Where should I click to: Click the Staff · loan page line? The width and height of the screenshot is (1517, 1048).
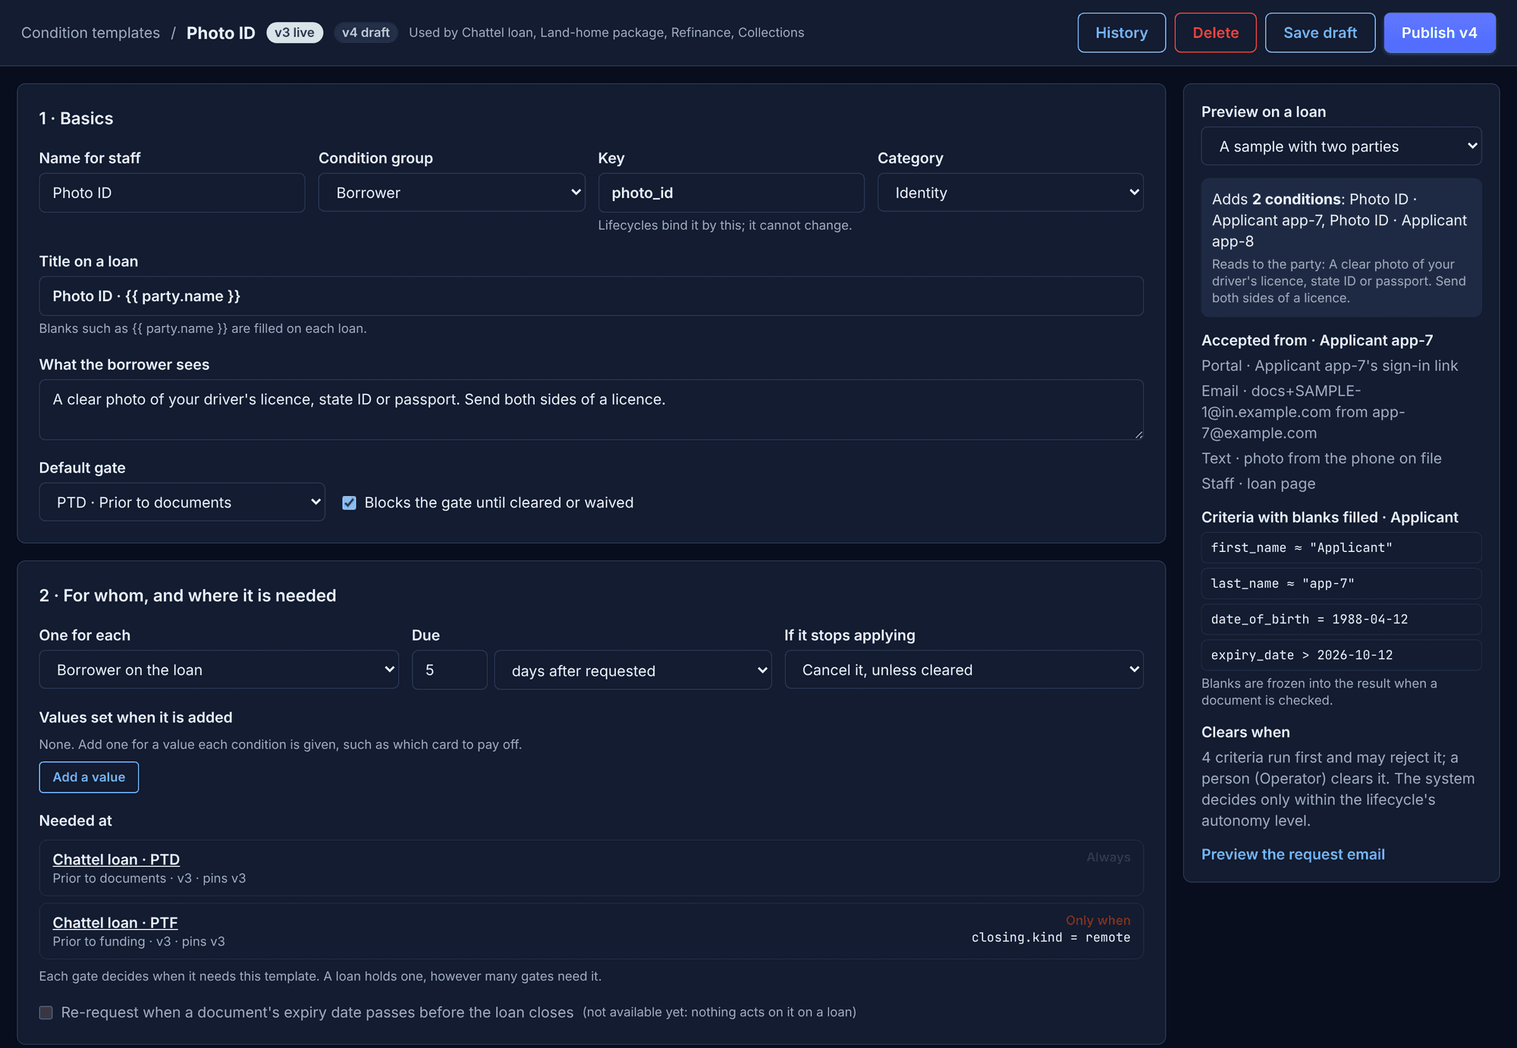[1258, 483]
